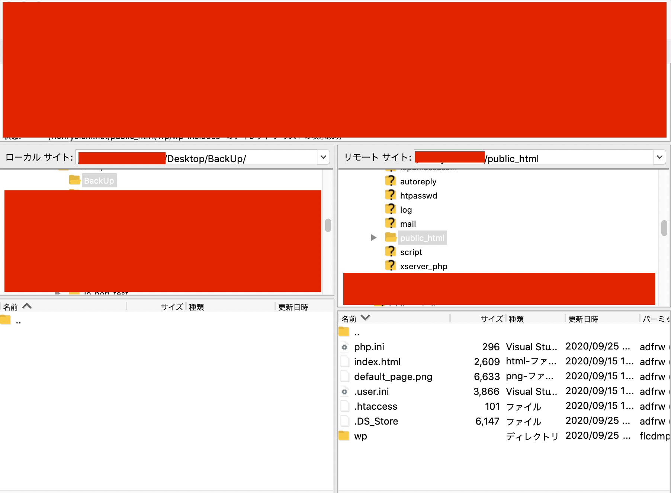This screenshot has height=493, width=671.
Task: Open the local site path dropdown
Action: tap(323, 157)
